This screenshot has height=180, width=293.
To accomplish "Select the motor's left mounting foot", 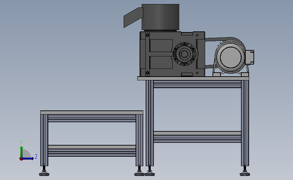I will coord(217,75).
